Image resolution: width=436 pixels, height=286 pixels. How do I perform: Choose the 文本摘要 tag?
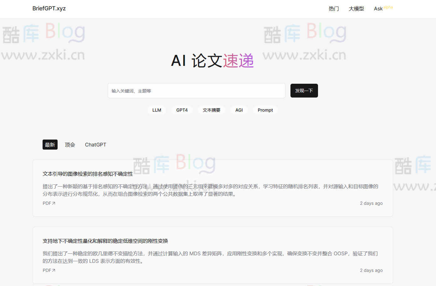point(211,110)
